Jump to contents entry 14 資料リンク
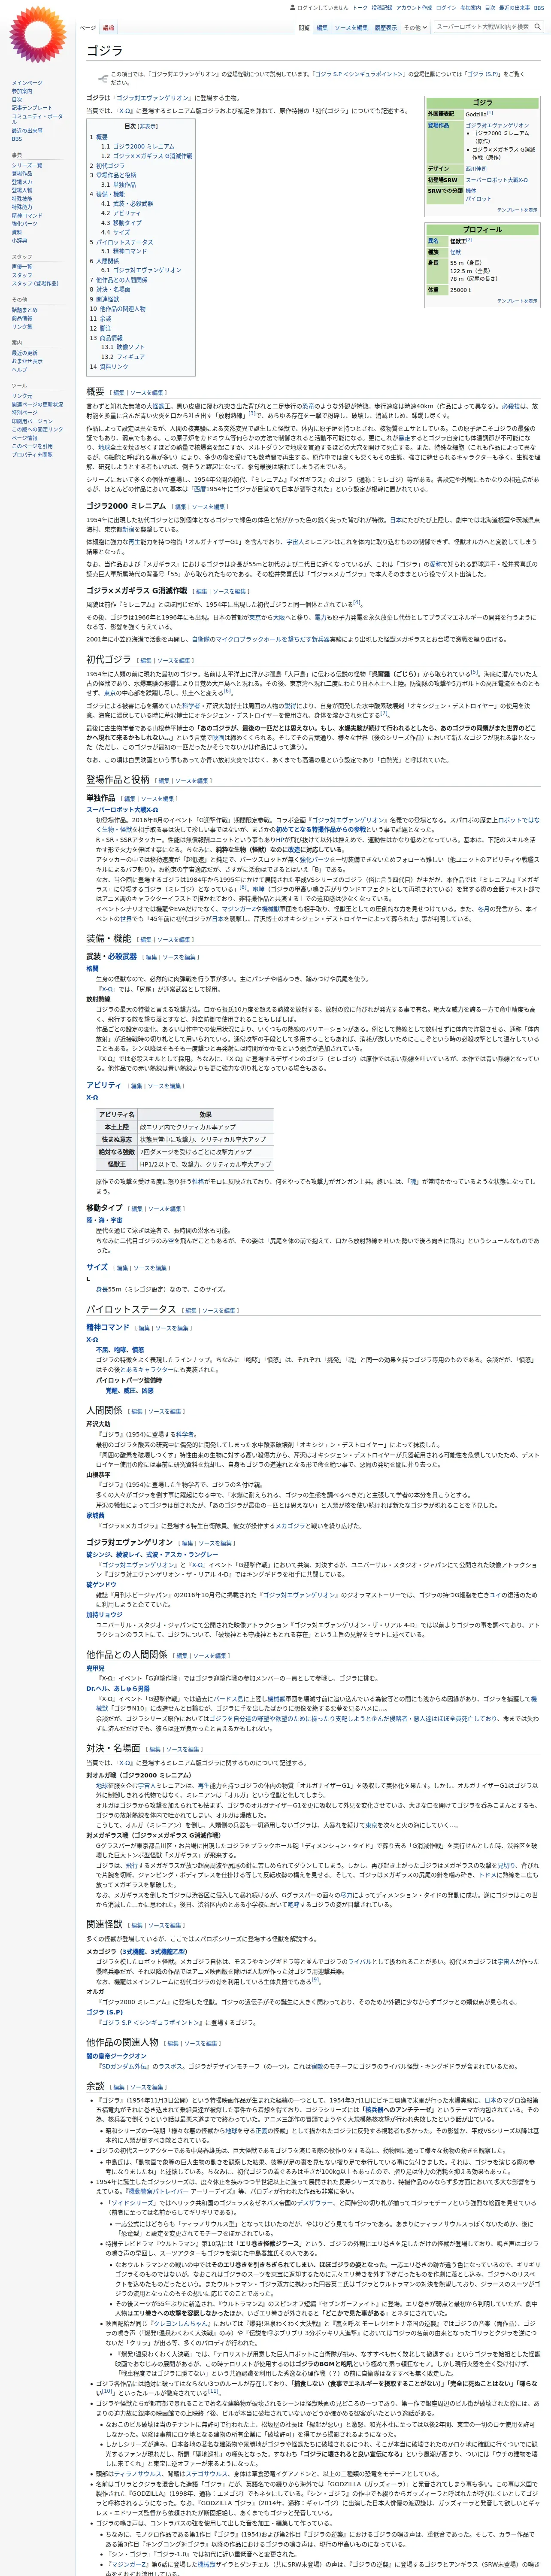Screen dimensions: 551x2576 (109, 367)
